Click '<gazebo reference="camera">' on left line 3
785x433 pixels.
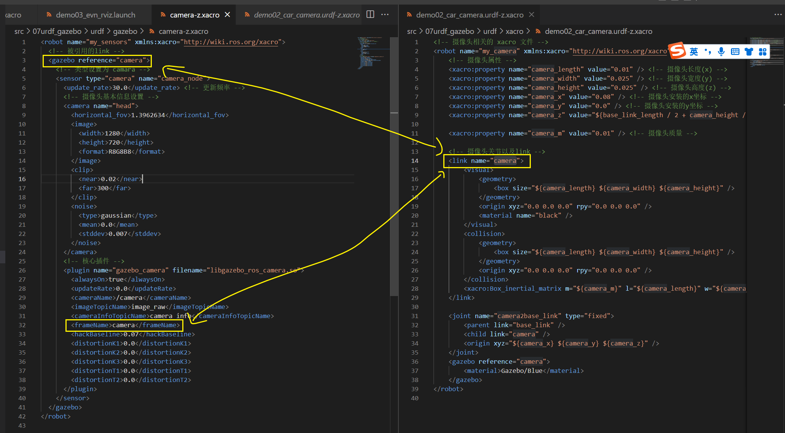click(x=99, y=60)
